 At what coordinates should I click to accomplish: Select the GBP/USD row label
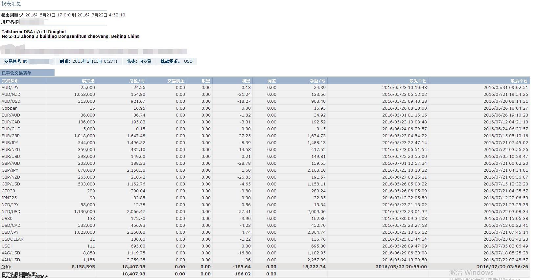(11, 184)
